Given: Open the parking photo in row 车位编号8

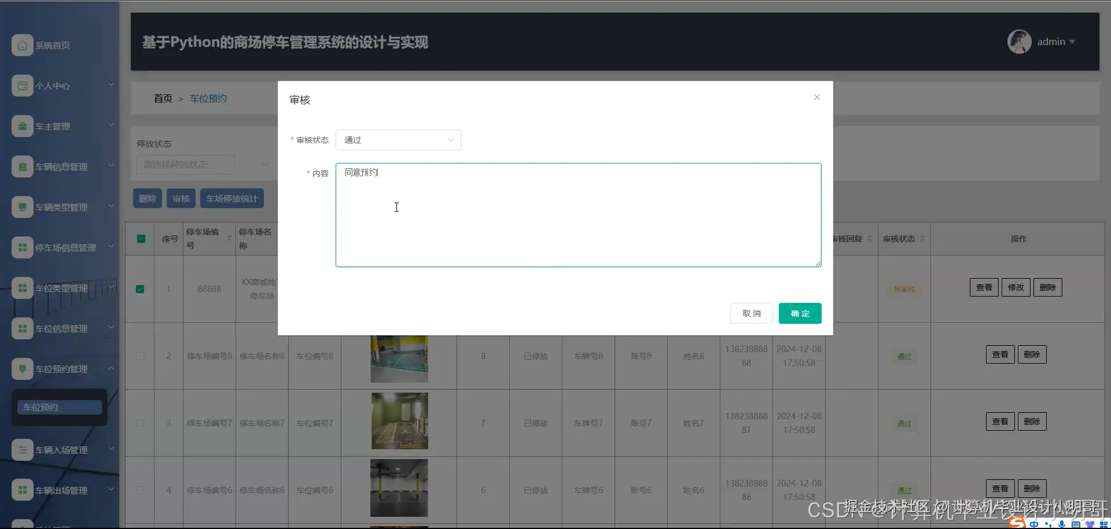Looking at the screenshot, I should [x=399, y=359].
